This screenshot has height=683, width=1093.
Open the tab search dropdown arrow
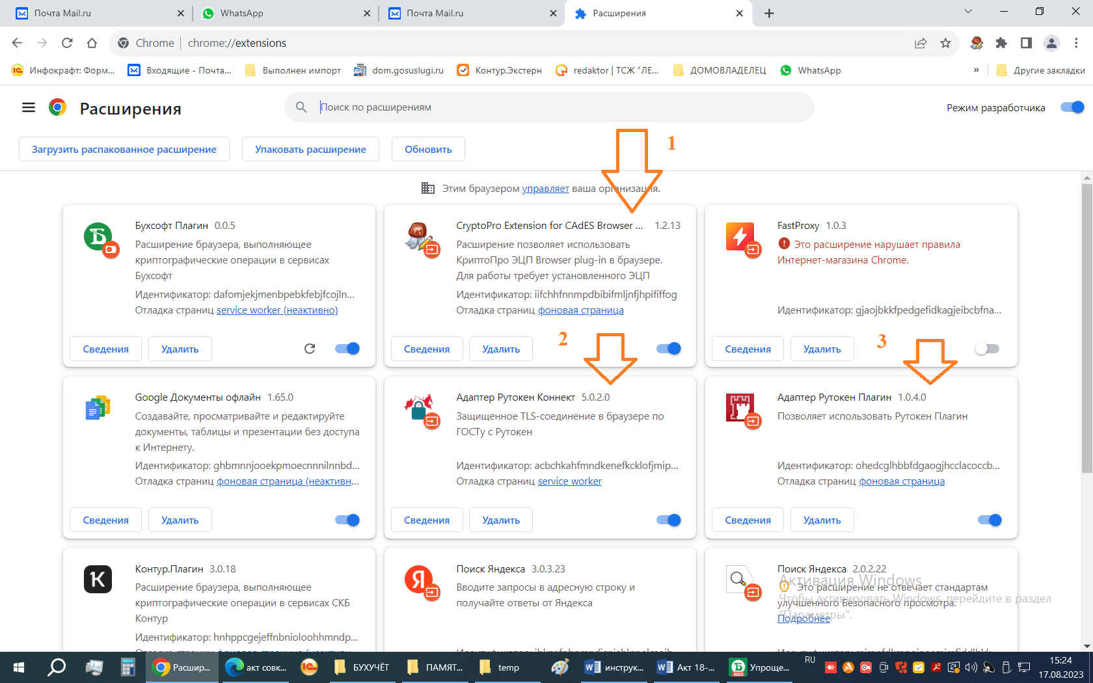[x=968, y=11]
